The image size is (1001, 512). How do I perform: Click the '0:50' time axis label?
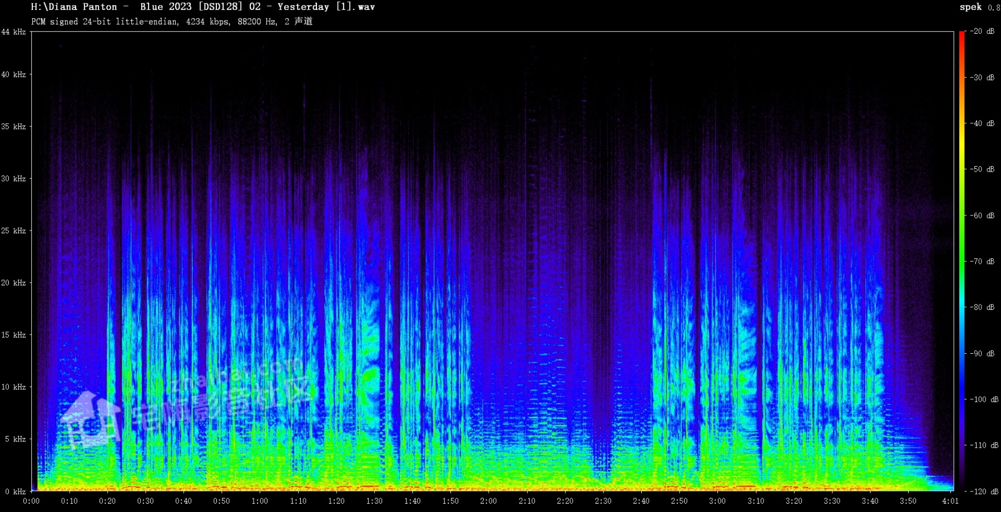[x=222, y=501]
